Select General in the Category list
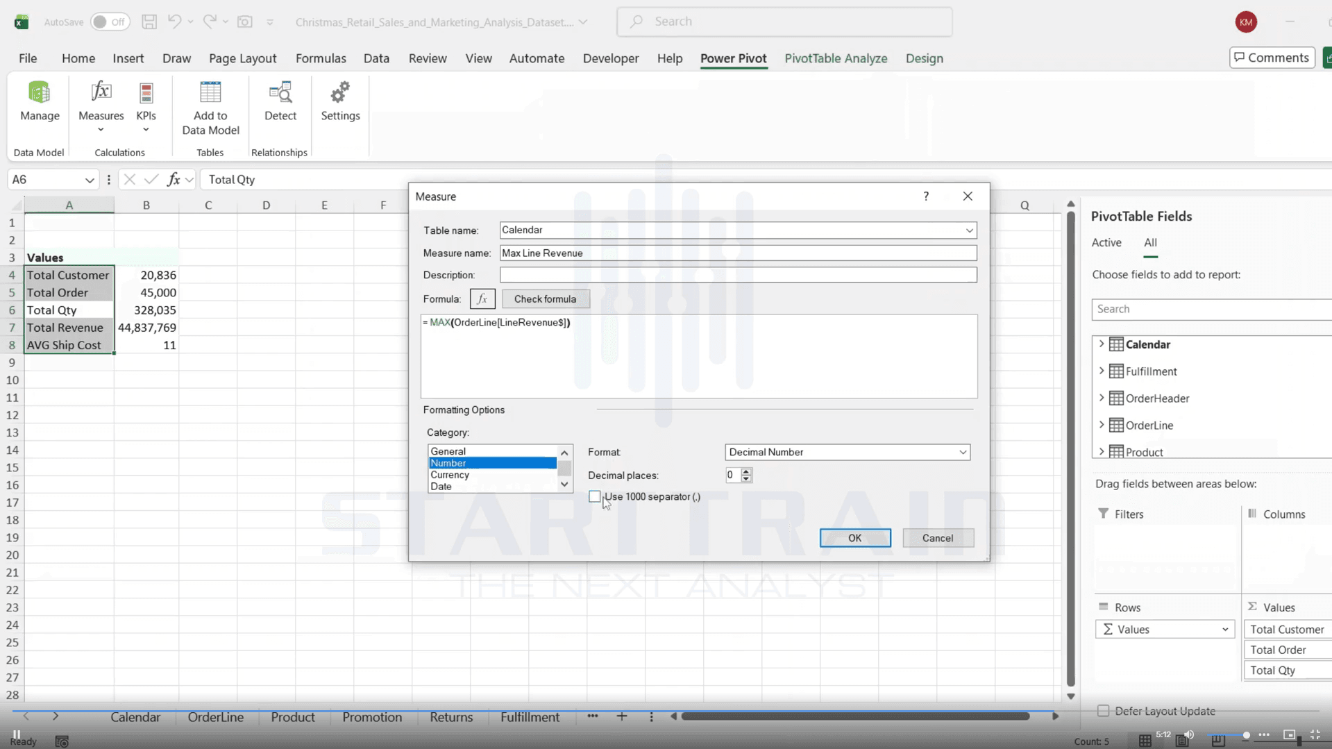Screen dimensions: 1332x749 492,451
